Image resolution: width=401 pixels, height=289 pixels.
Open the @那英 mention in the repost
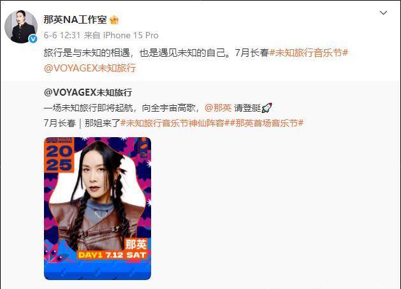coord(218,108)
